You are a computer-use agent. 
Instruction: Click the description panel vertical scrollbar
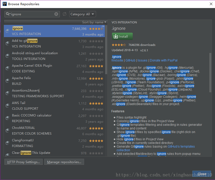[x=210, y=73]
